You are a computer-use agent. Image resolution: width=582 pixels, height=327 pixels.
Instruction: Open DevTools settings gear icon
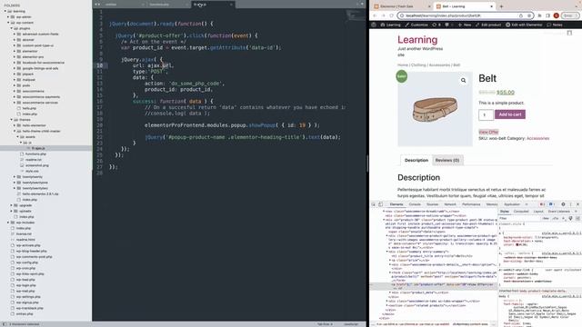pyautogui.click(x=563, y=204)
